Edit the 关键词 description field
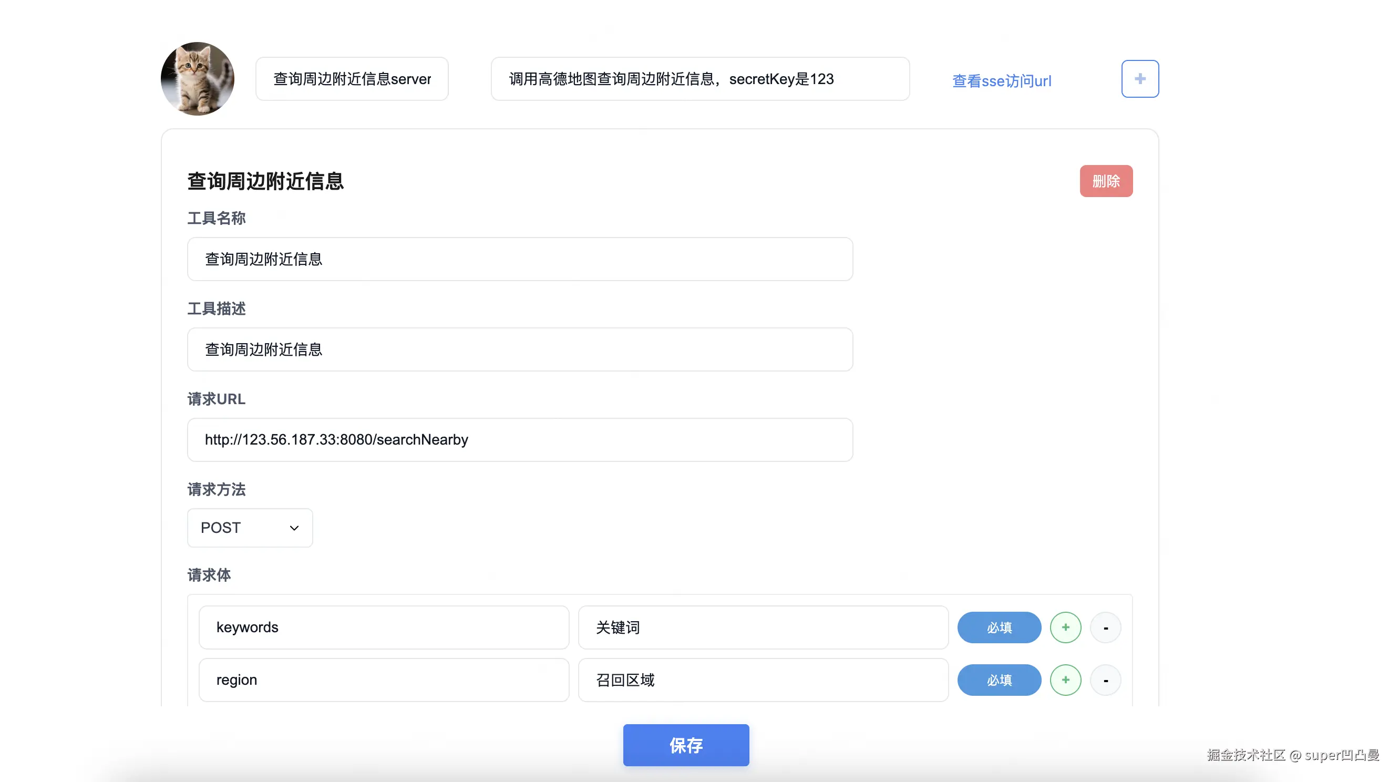The width and height of the screenshot is (1399, 782). 763,627
